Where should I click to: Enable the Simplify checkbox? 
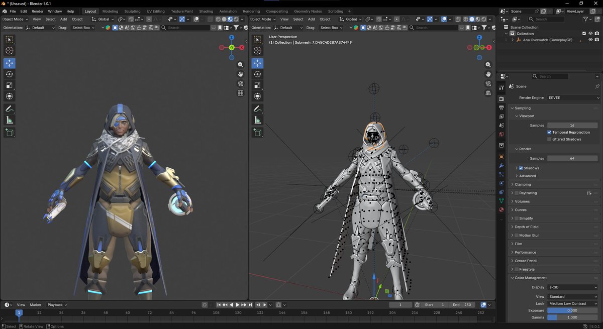(x=517, y=218)
